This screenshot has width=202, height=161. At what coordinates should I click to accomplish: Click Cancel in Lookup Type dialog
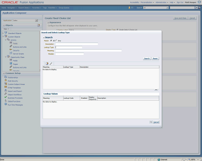(156, 122)
